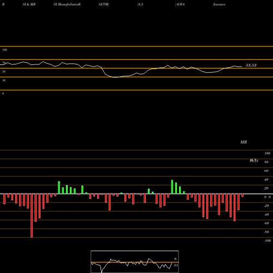Screen dimensions: 273x273
Task: Click the -100 label on the MR axis
Action: click(268, 241)
